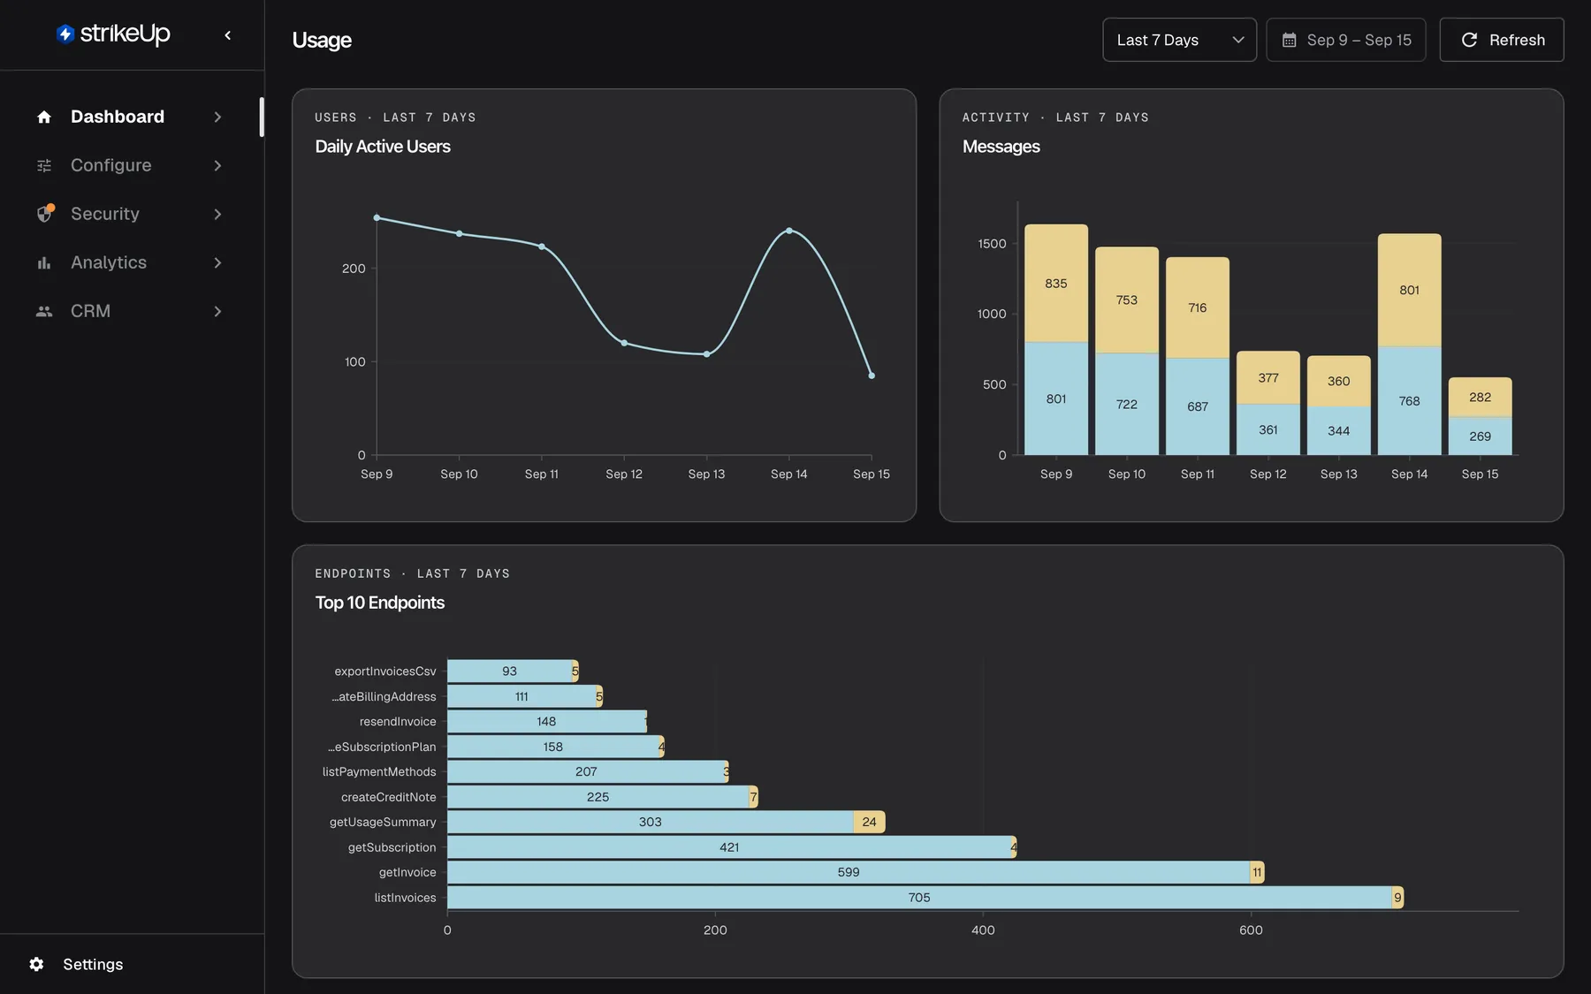Click the circular refresh arrow icon
The height and width of the screenshot is (994, 1591).
tap(1469, 40)
